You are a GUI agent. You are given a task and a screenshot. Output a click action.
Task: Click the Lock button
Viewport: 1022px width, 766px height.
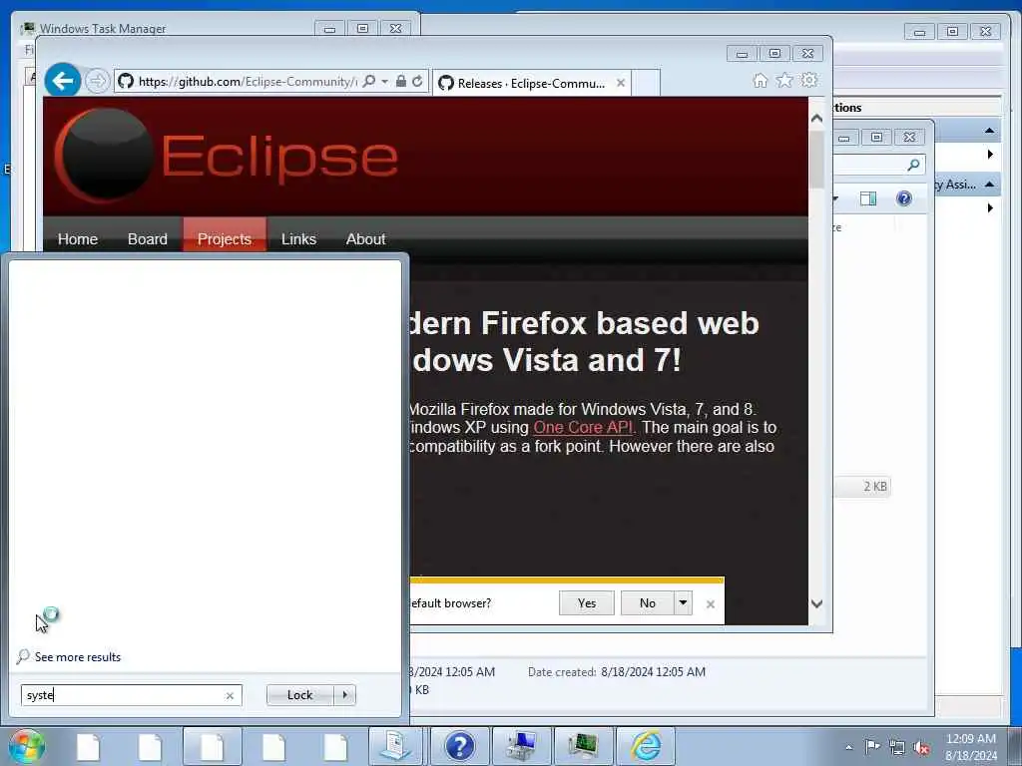pyautogui.click(x=299, y=695)
